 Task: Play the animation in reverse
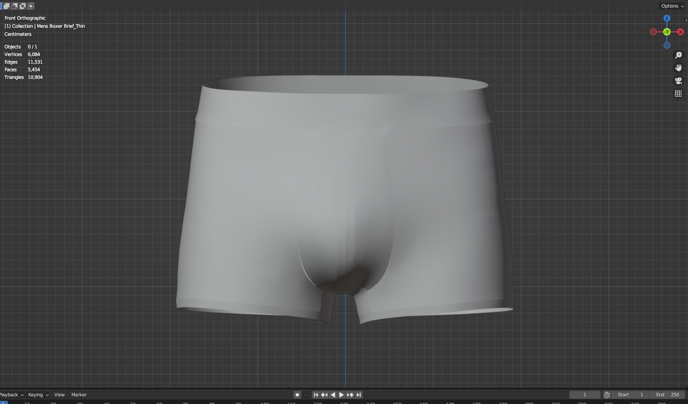333,395
